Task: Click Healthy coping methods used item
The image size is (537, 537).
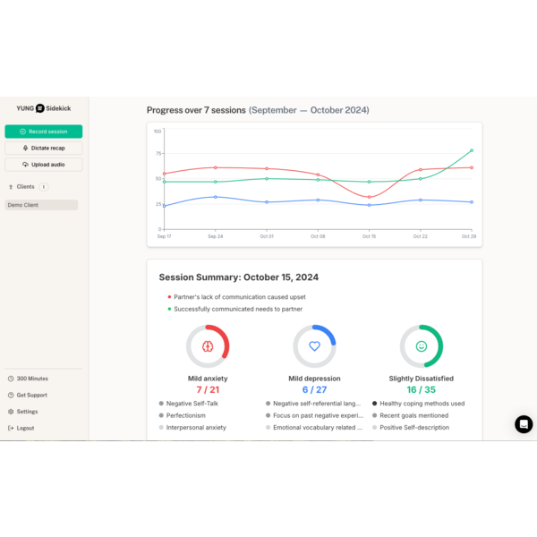Action: tap(419, 404)
